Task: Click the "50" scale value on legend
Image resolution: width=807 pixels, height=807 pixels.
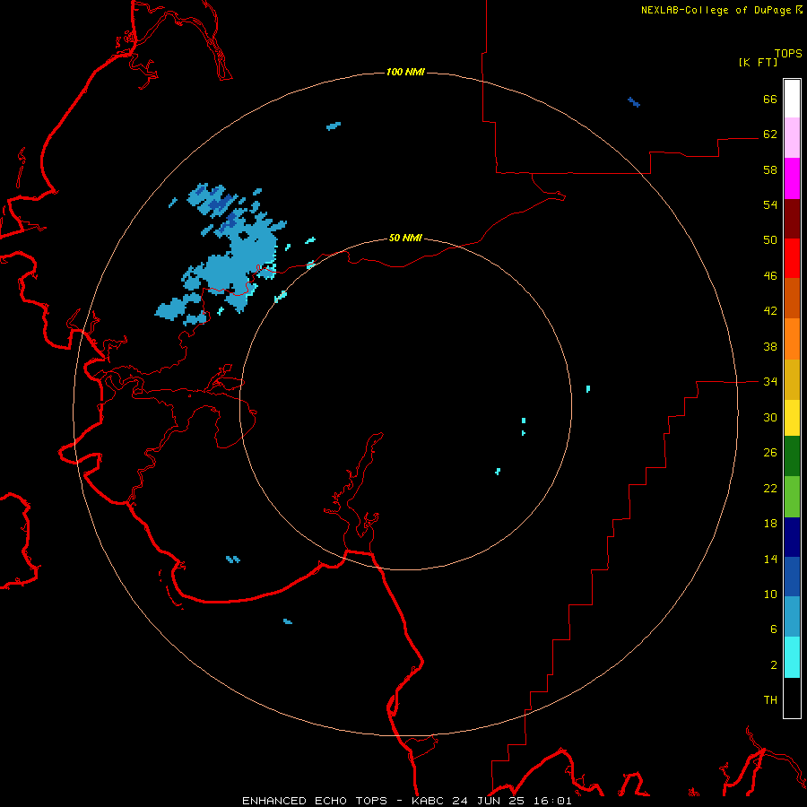Action: (770, 240)
